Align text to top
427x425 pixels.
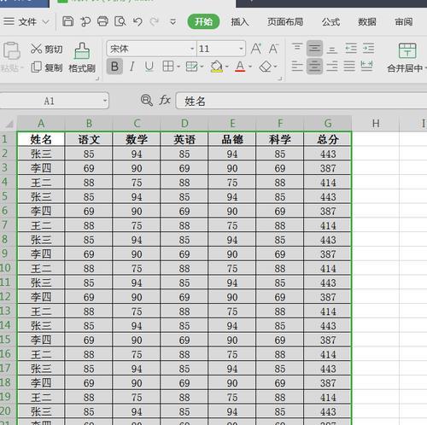click(297, 48)
